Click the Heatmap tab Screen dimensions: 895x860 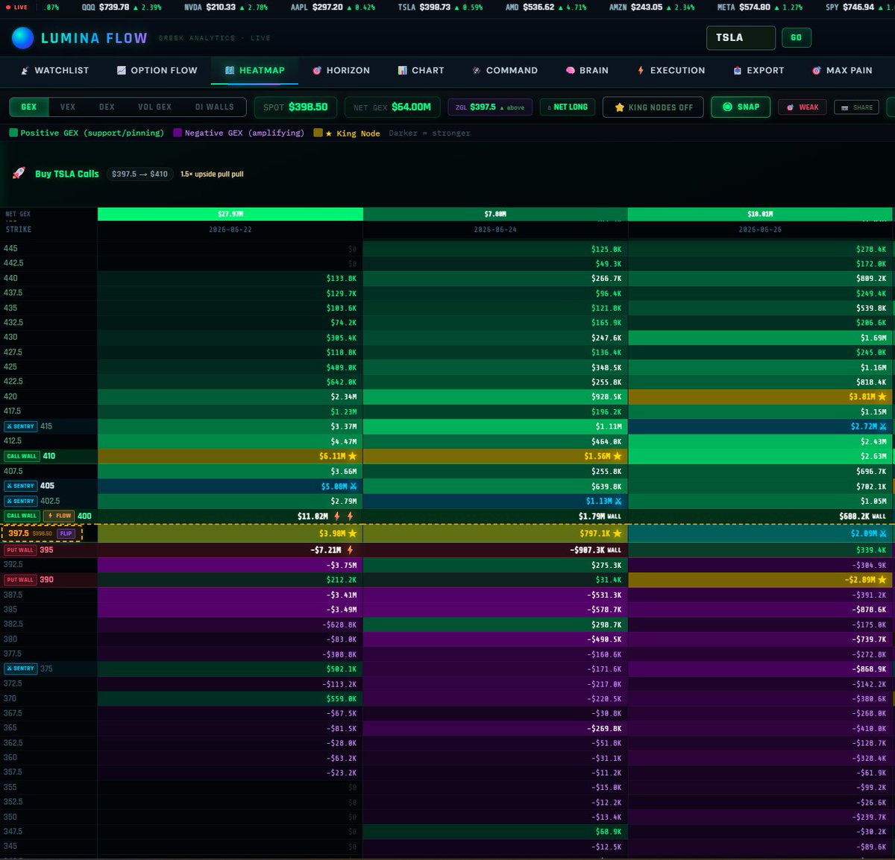(254, 70)
